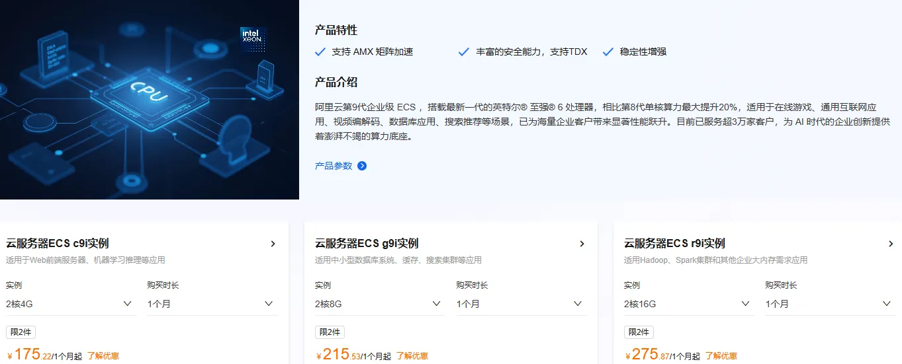Click the 丰富的安全能力，支持TDX text
The width and height of the screenshot is (902, 364).
pos(531,52)
